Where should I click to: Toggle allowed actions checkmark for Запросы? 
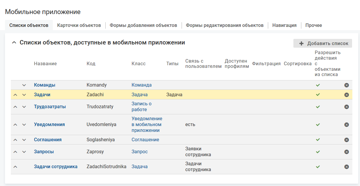[318, 152]
